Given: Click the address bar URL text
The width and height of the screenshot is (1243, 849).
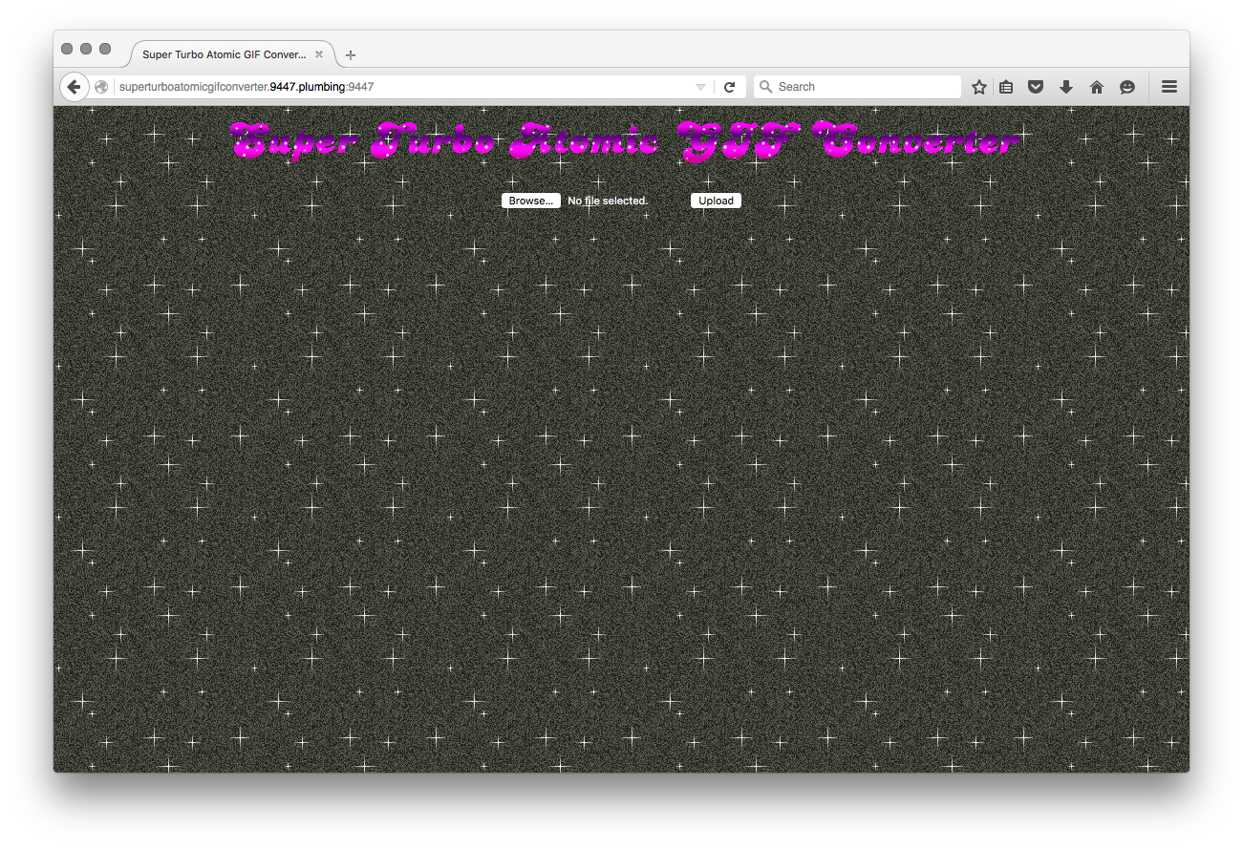Looking at the screenshot, I should pyautogui.click(x=246, y=87).
